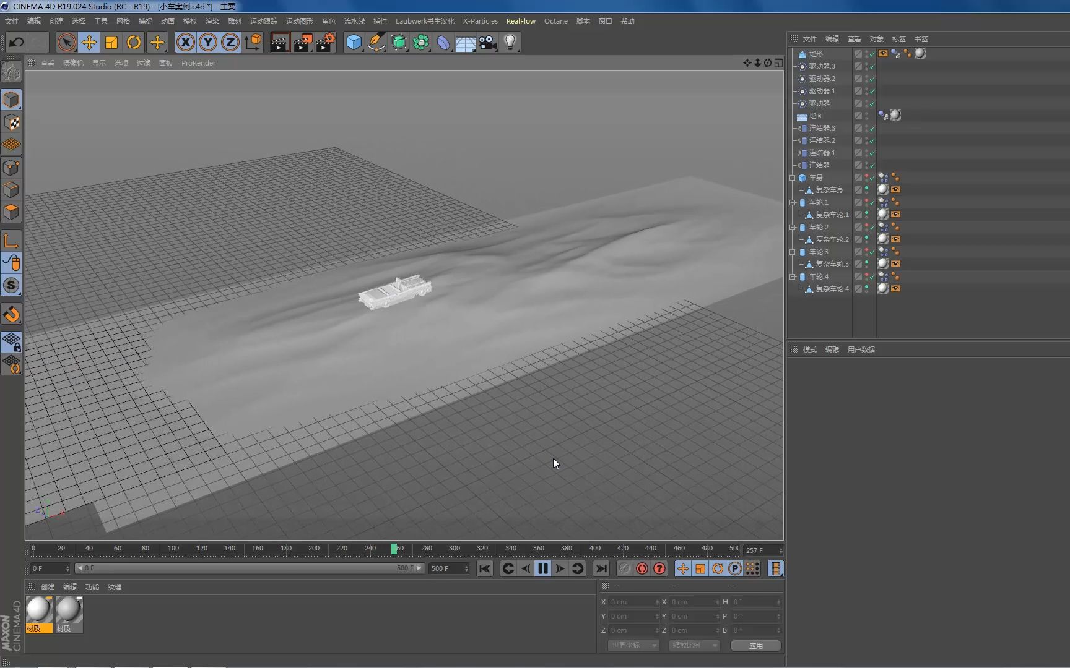This screenshot has height=668, width=1070.
Task: Add a Cube primitive object
Action: (x=354, y=42)
